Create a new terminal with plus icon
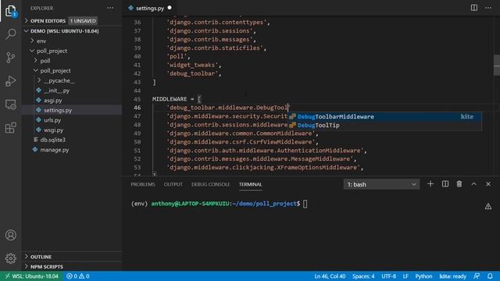Screen dimensions: 500x281 pos(430,184)
